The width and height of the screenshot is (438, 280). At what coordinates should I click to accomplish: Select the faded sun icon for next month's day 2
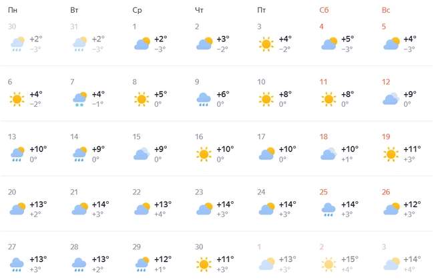click(x=328, y=265)
